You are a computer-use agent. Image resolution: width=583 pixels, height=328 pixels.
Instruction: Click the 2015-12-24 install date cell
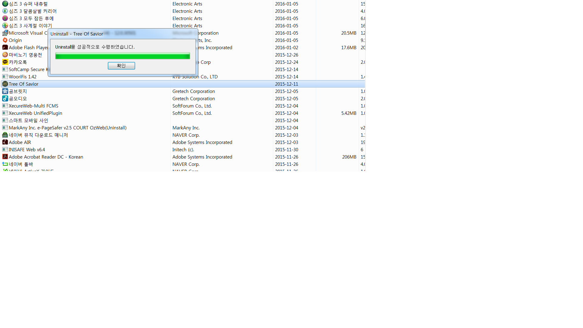click(287, 62)
